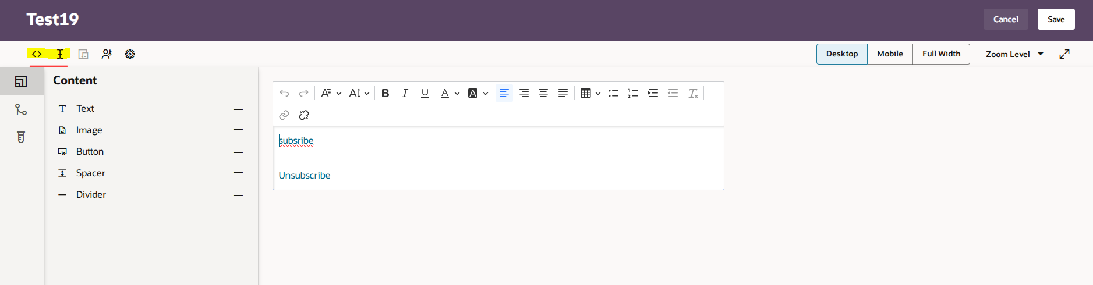Click the blank line between subsribe and Unsubscribe
Screen dimensions: 1093x285
[x=498, y=158]
